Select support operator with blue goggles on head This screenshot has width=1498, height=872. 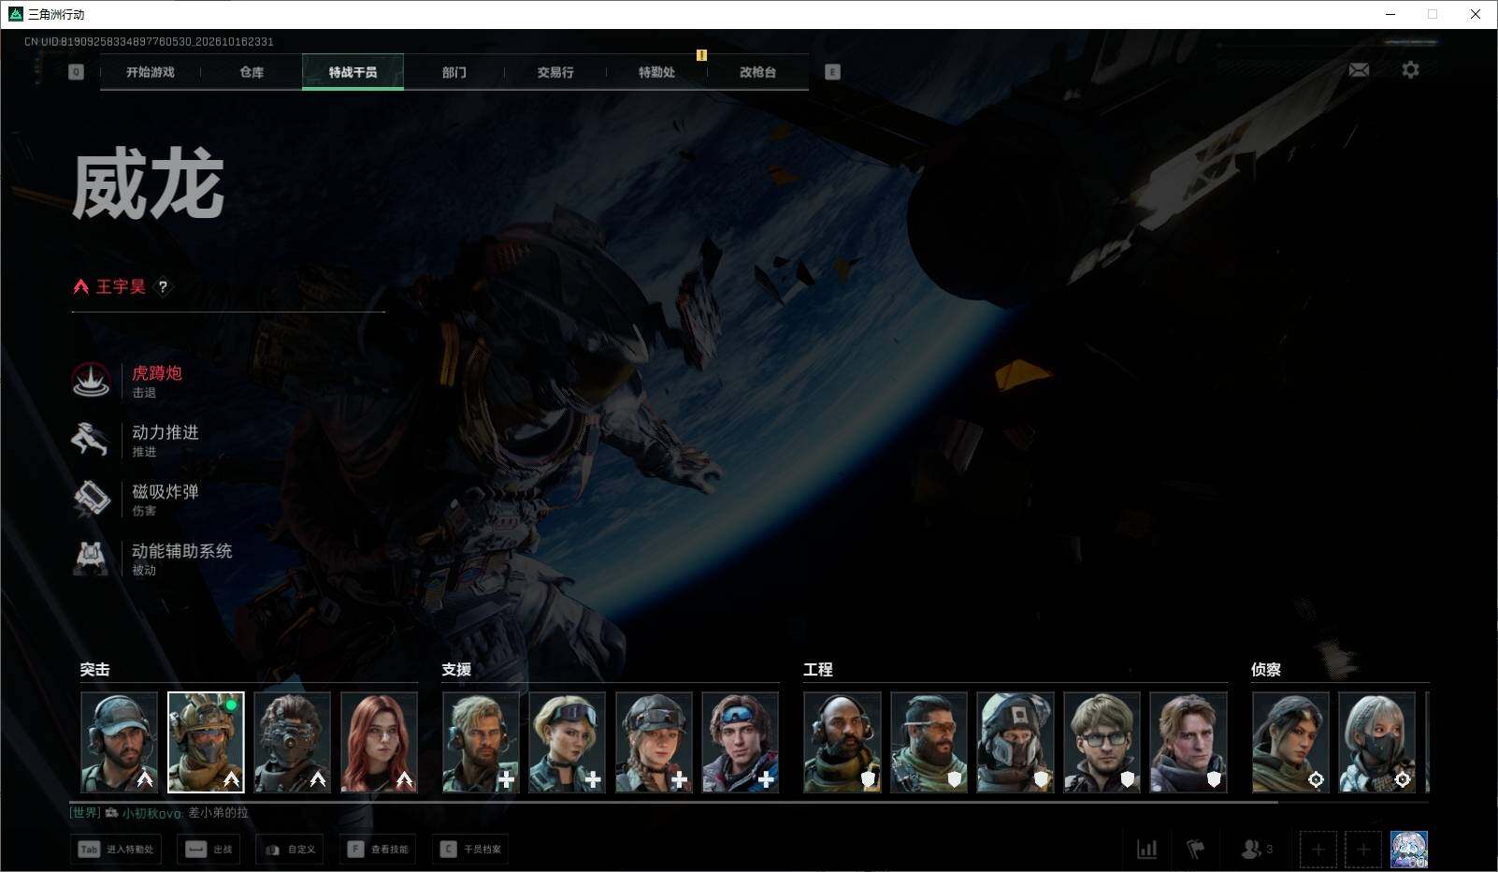coord(740,742)
